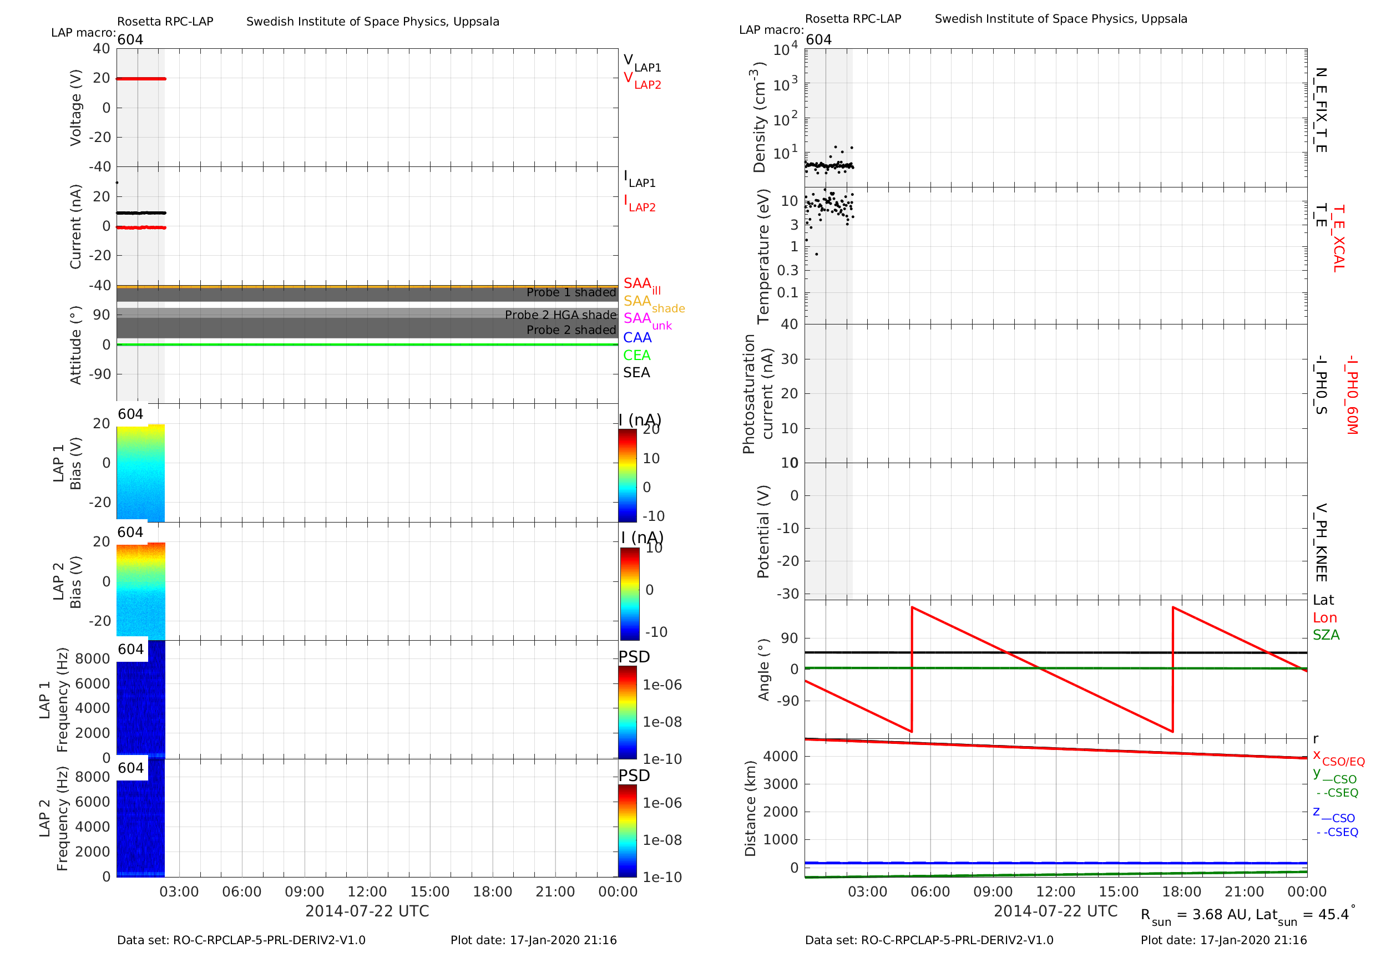Viewport: 1376px width, 973px height.
Task: Click the green SZA legend entry
Action: click(x=1326, y=635)
